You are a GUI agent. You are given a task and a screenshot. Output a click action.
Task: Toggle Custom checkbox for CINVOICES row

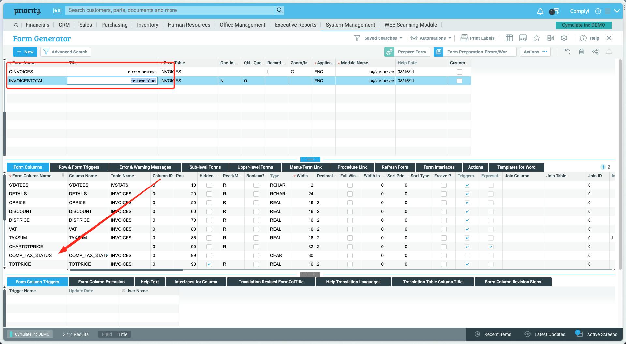(x=459, y=72)
